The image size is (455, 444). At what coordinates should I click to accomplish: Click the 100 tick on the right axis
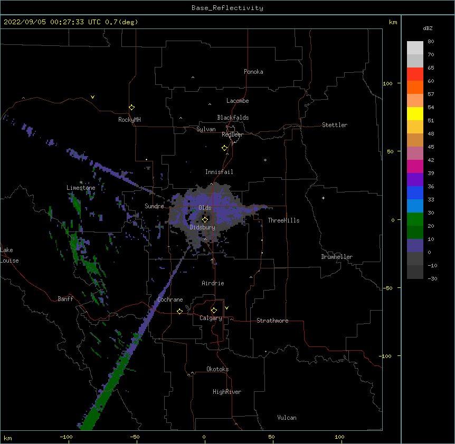(387, 83)
